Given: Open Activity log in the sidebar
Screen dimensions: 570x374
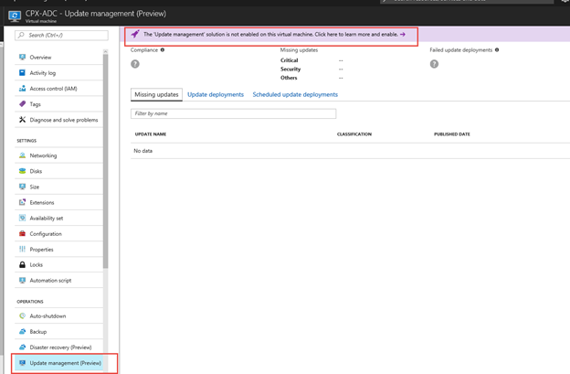Looking at the screenshot, I should pyautogui.click(x=60, y=73).
